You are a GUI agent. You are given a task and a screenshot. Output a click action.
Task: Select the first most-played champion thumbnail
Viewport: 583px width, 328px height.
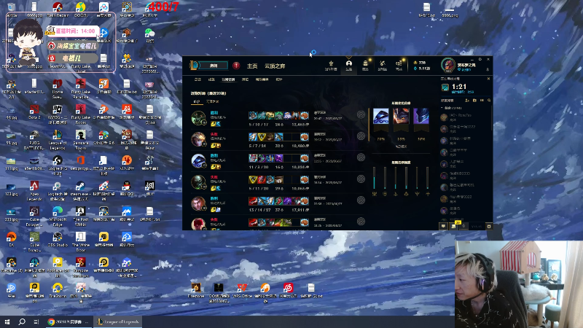click(x=380, y=117)
